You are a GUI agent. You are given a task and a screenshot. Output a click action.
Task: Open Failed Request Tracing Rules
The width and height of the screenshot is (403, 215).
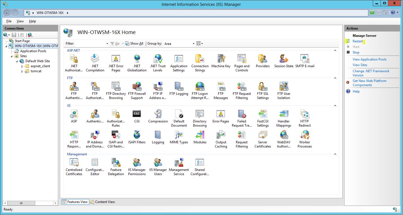pos(242,118)
